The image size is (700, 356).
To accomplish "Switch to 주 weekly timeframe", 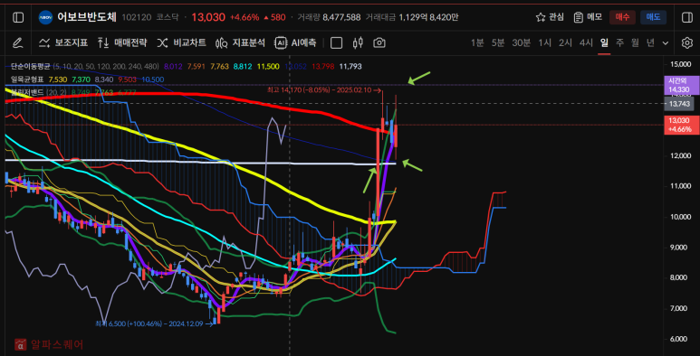I will pyautogui.click(x=619, y=42).
